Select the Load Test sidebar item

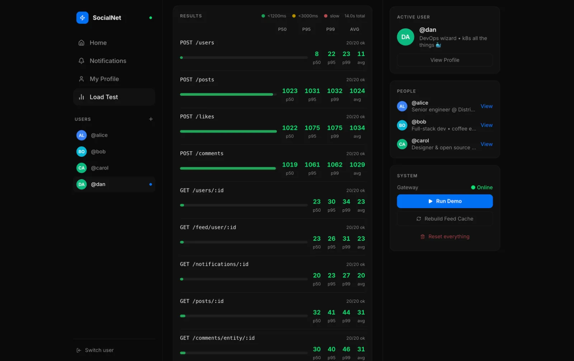[114, 97]
